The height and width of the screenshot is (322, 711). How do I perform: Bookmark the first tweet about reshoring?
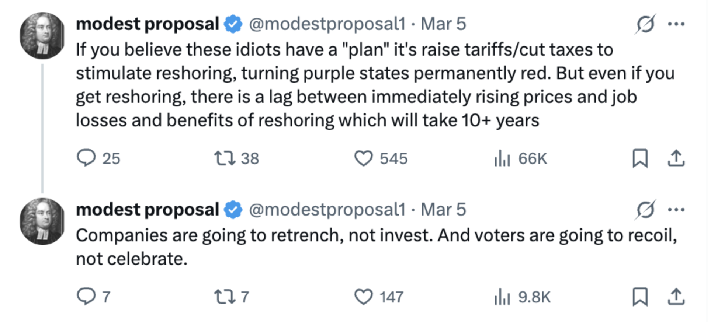click(x=640, y=158)
